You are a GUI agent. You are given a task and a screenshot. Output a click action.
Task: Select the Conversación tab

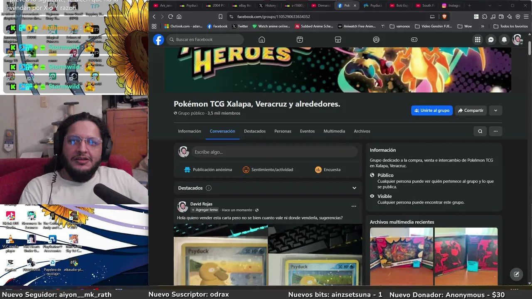coord(222,131)
